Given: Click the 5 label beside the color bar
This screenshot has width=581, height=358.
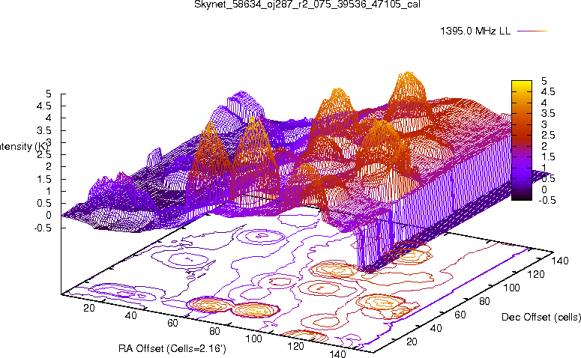Looking at the screenshot, I should tap(544, 81).
